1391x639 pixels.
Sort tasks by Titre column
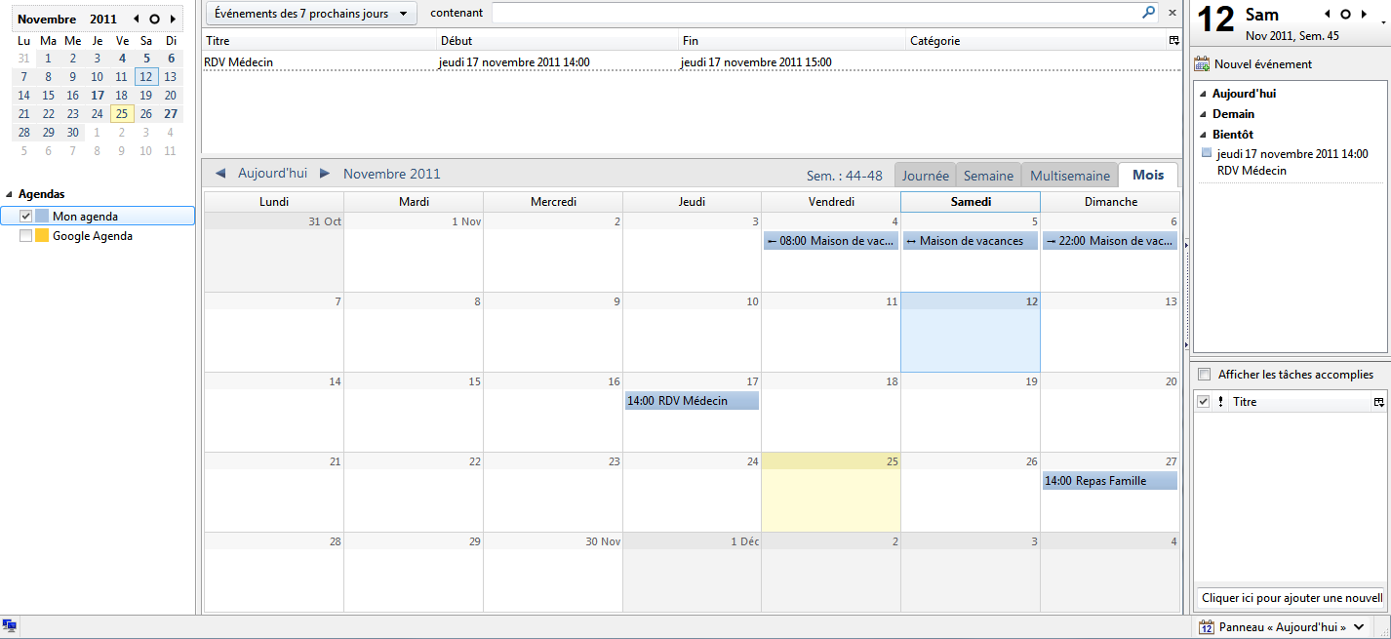1299,402
